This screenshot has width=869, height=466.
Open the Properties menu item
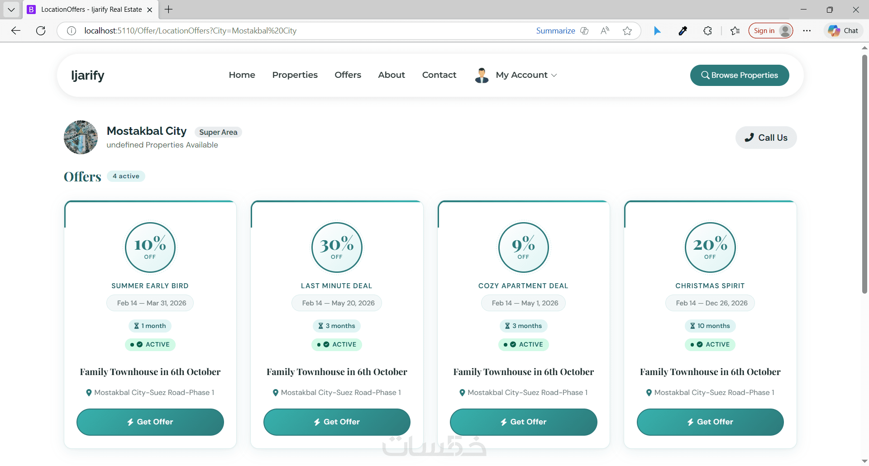(x=295, y=75)
